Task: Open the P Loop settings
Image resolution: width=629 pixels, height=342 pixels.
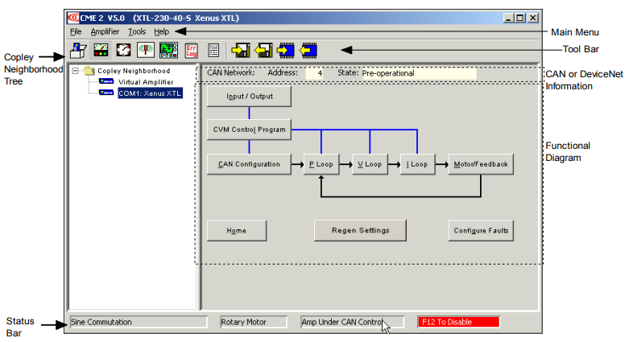Action: point(321,164)
